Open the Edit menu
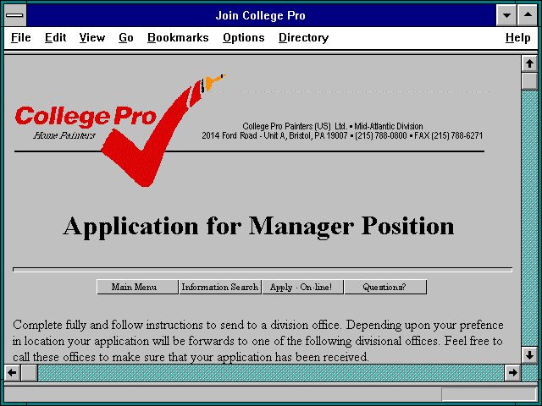This screenshot has width=542, height=406. coord(55,37)
